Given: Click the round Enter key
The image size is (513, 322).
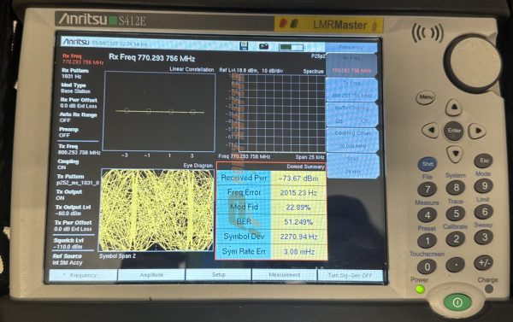Looking at the screenshot, I should (x=454, y=131).
